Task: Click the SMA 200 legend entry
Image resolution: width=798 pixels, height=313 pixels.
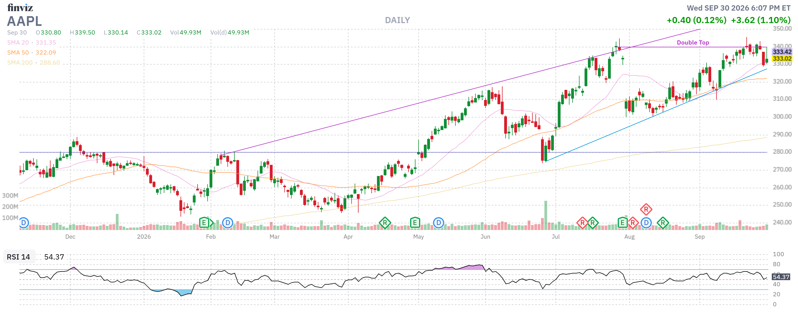Action: [33, 62]
